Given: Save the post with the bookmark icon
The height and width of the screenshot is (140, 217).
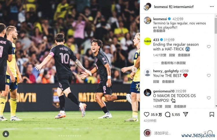Looking at the screenshot, I should pyautogui.click(x=212, y=114).
